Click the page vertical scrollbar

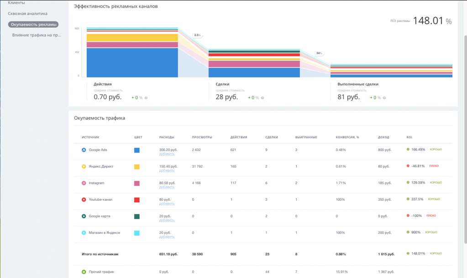(x=466, y=139)
